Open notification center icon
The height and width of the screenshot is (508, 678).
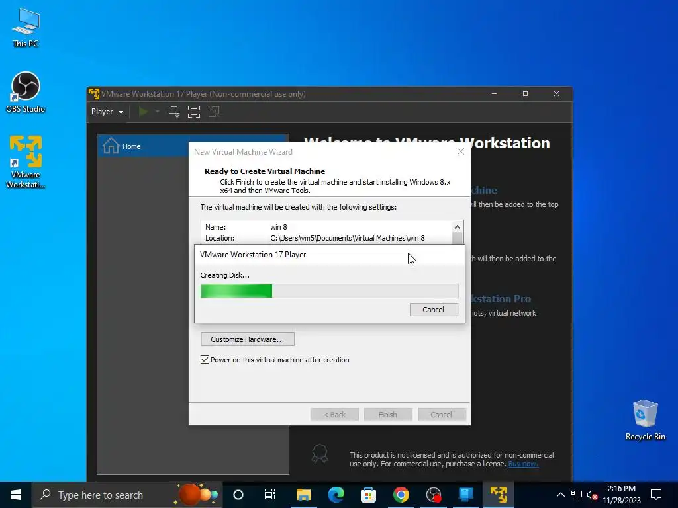(x=656, y=495)
